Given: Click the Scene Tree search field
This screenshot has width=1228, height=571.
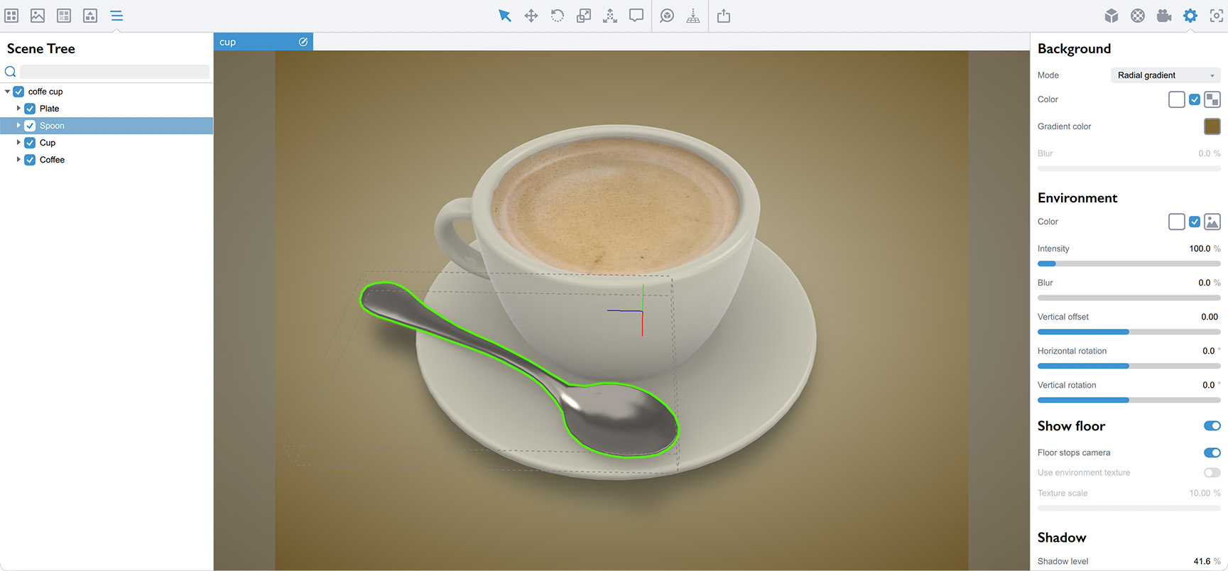Looking at the screenshot, I should (114, 71).
